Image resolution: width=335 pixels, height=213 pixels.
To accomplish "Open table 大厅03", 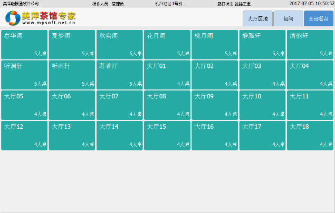I will [262, 75].
